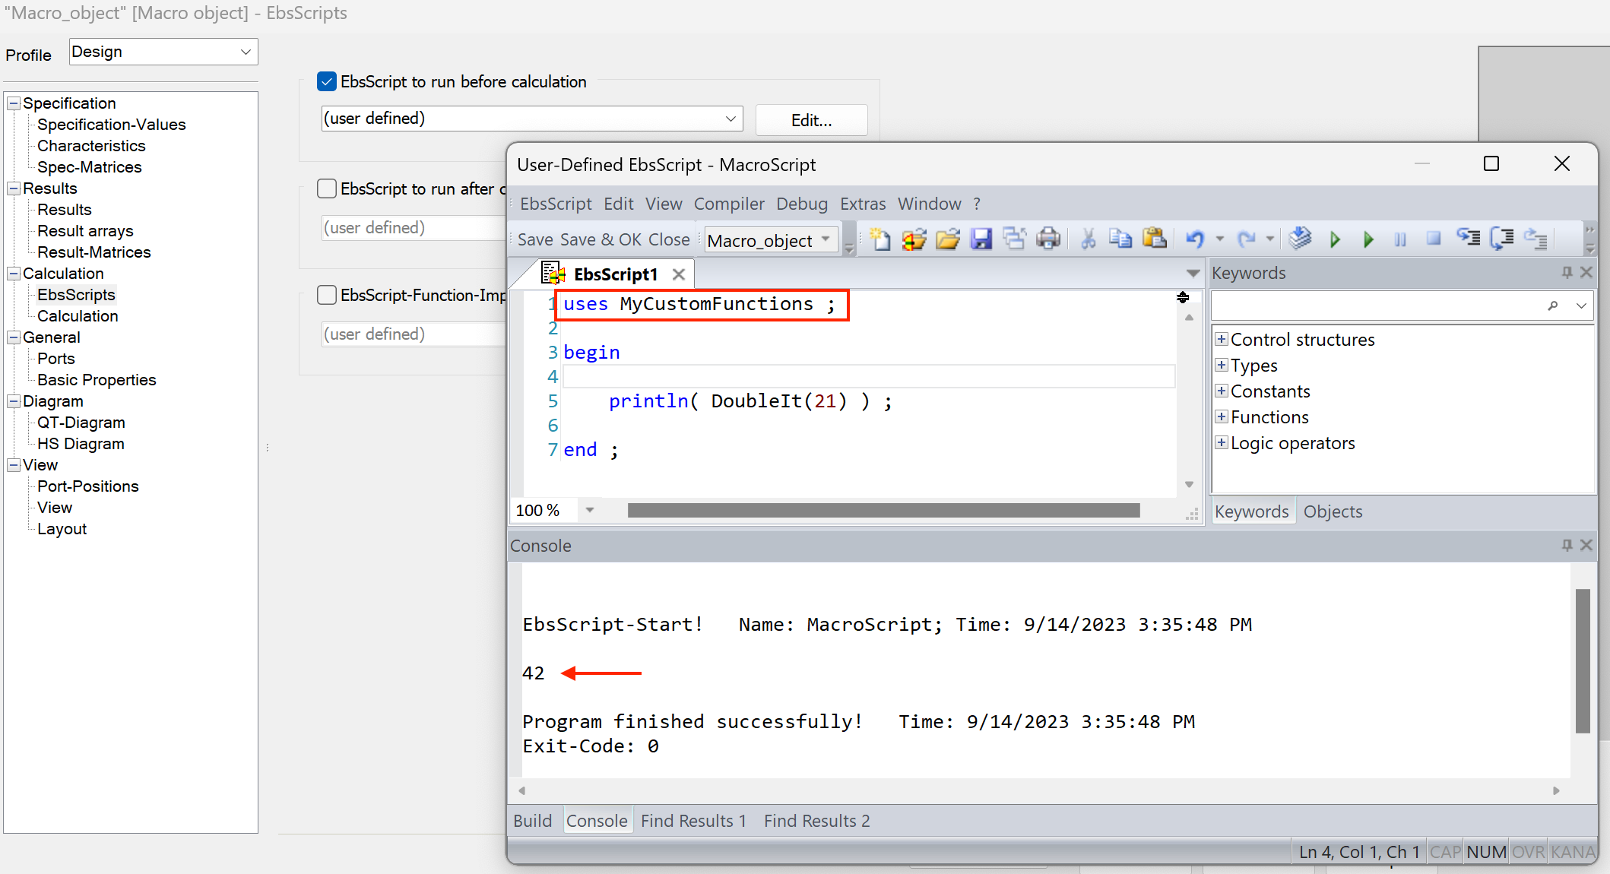Open the Extras menu
The width and height of the screenshot is (1610, 874).
coord(863,204)
